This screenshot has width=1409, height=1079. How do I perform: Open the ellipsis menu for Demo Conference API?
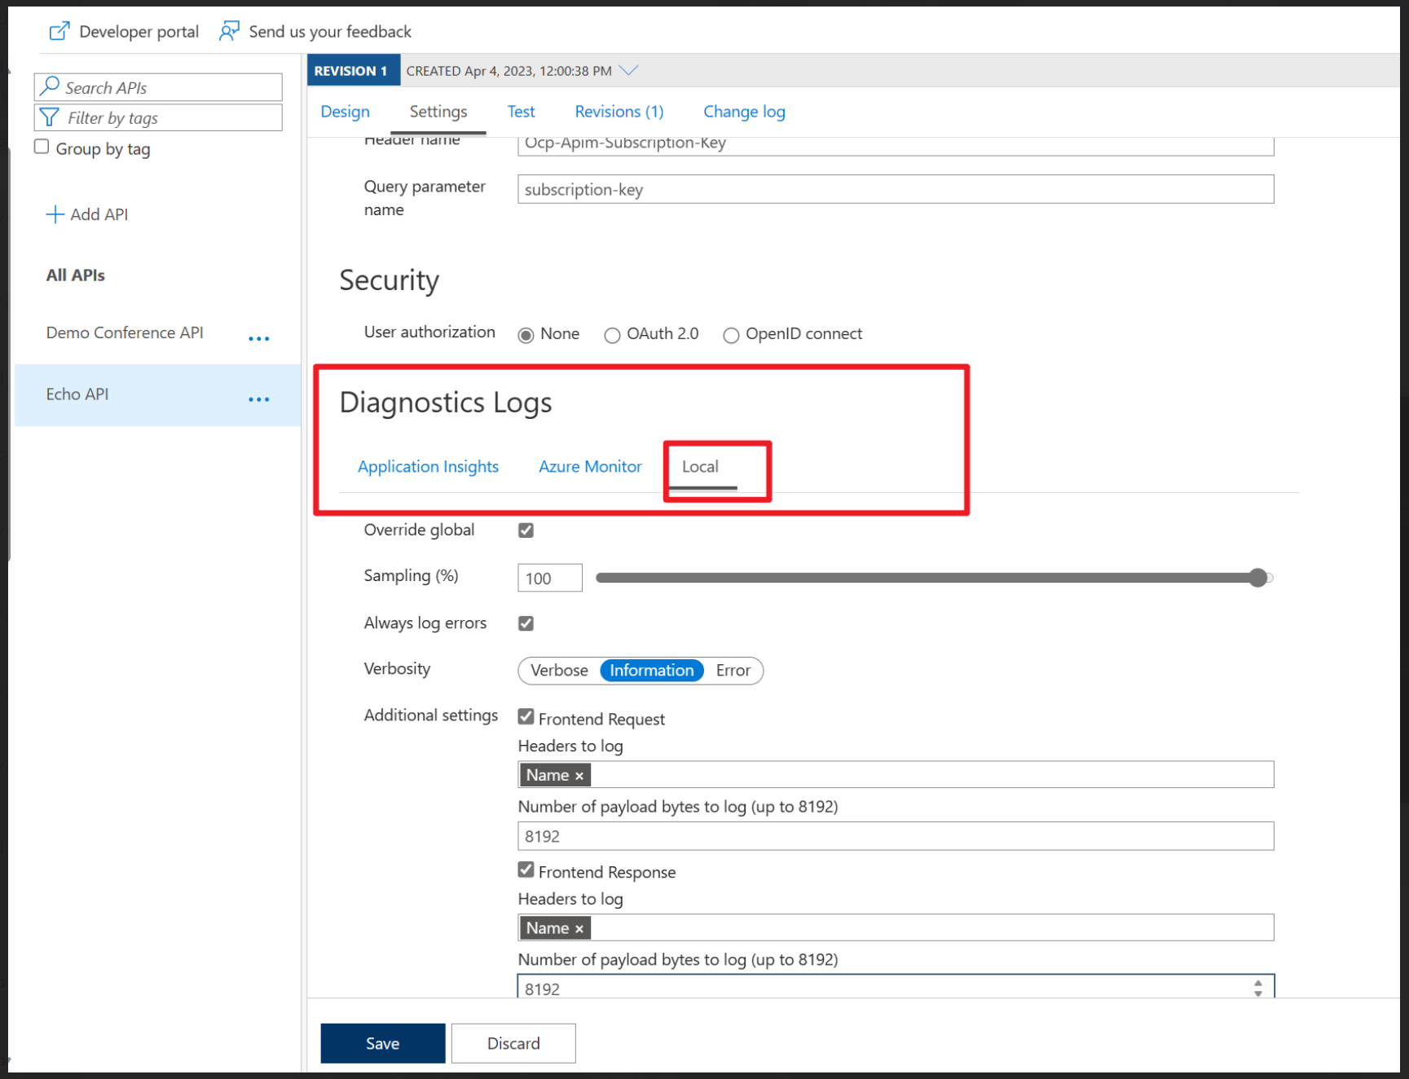(x=258, y=338)
